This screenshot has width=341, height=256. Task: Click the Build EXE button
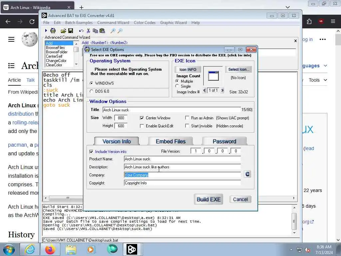click(208, 199)
